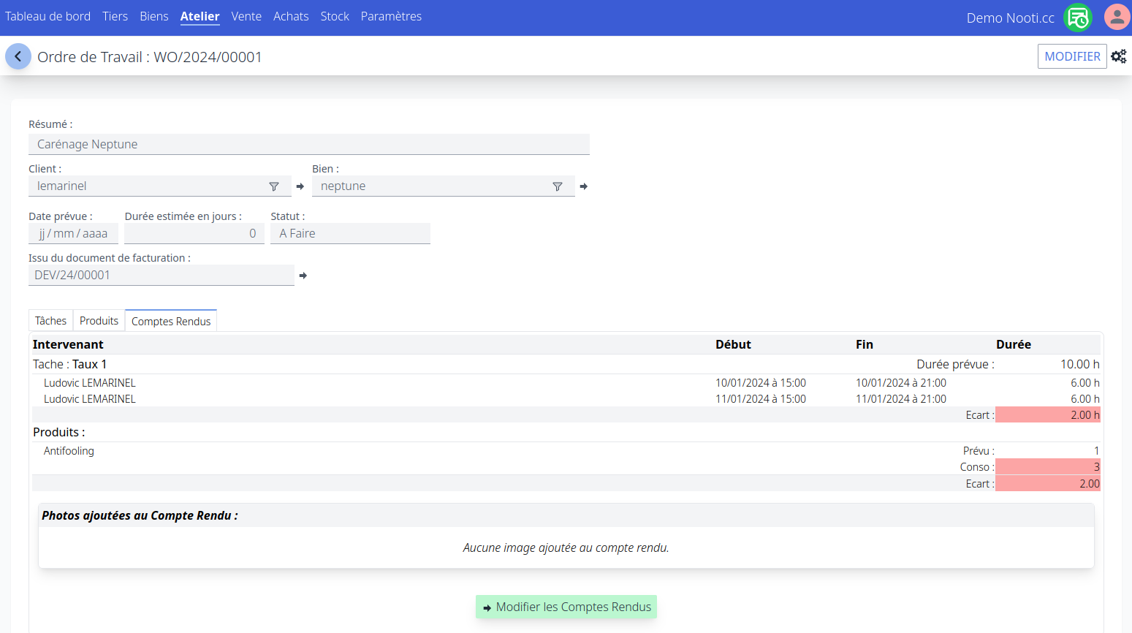Open the settings gears icon
The image size is (1132, 633).
click(1118, 56)
